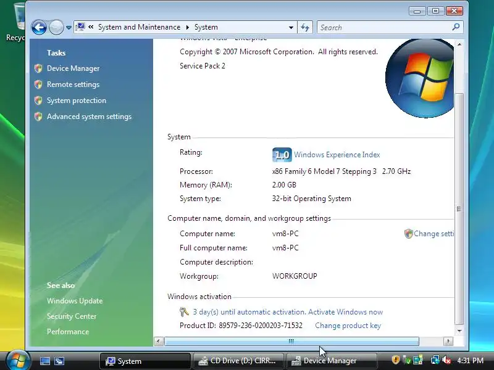The width and height of the screenshot is (494, 370).
Task: Click Activate Windows now link
Action: [x=345, y=312]
